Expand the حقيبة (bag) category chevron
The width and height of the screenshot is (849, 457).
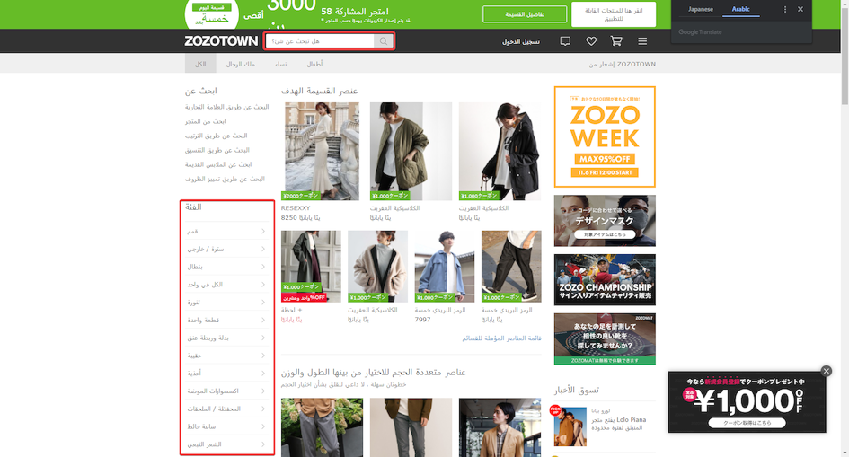point(263,356)
